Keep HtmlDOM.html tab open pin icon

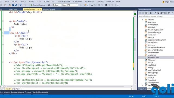38,9
